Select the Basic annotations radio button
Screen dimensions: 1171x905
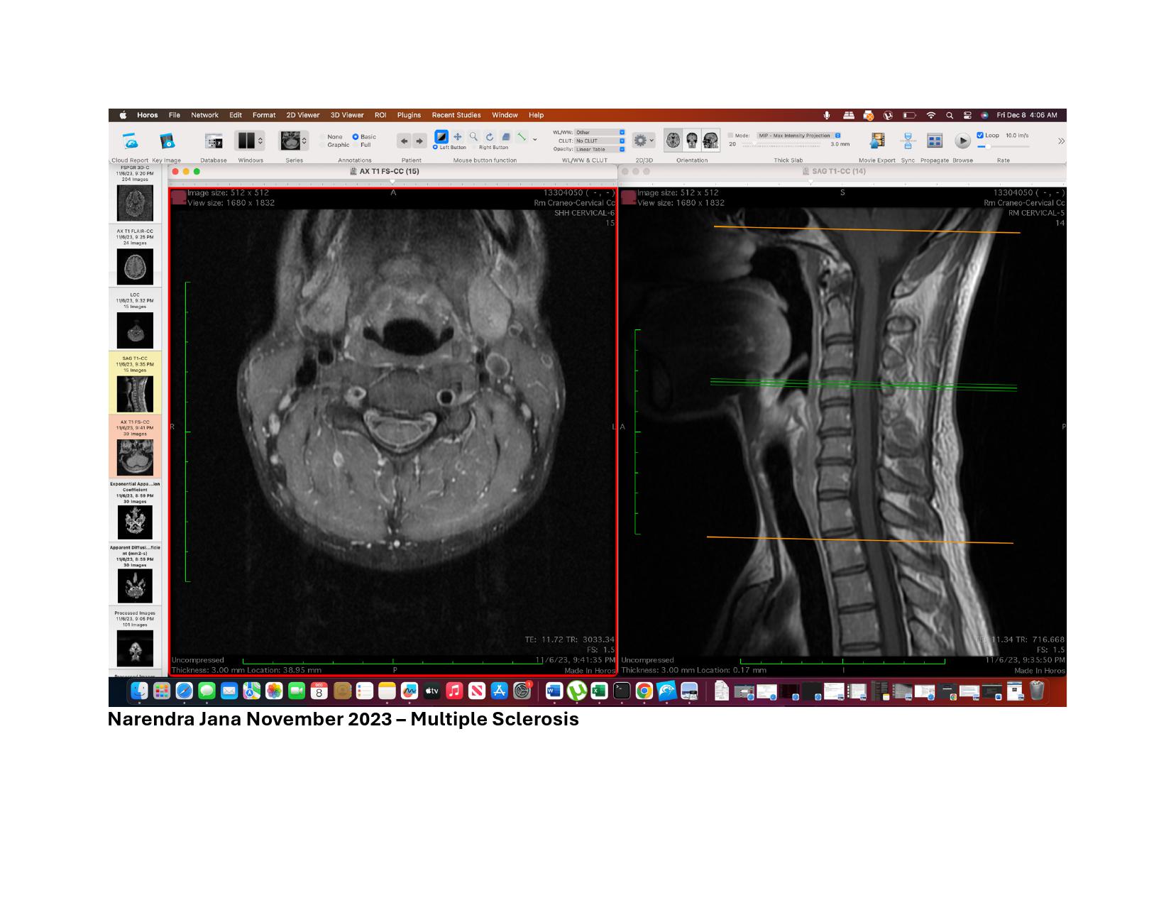click(x=356, y=137)
